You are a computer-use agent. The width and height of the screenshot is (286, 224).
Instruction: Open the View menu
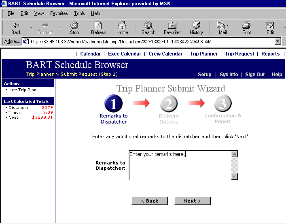coord(39,13)
